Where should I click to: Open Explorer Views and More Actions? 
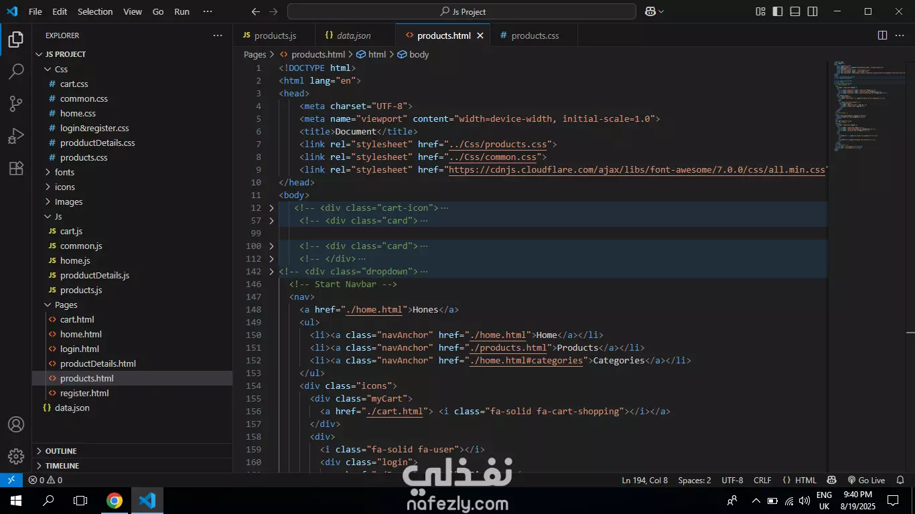coord(218,35)
